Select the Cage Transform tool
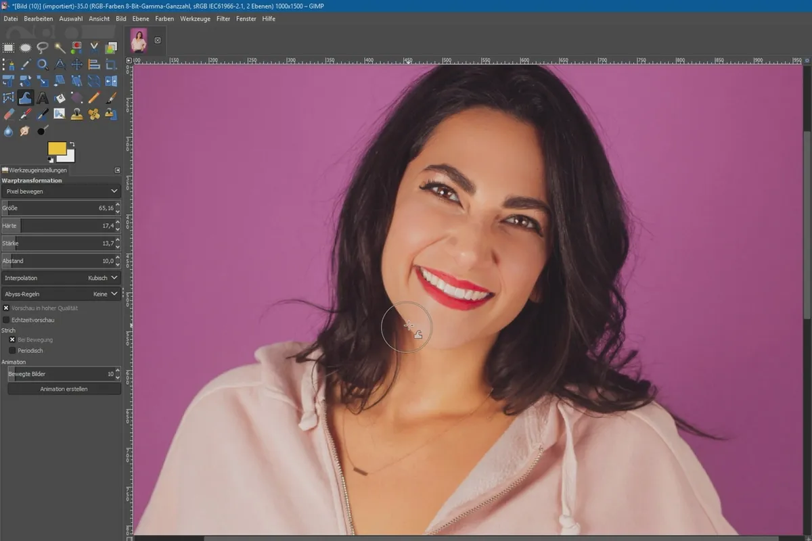 point(8,98)
